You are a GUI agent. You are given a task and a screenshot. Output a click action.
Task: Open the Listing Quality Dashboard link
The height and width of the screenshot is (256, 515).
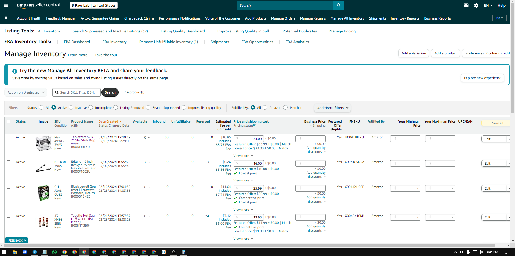pos(183,31)
